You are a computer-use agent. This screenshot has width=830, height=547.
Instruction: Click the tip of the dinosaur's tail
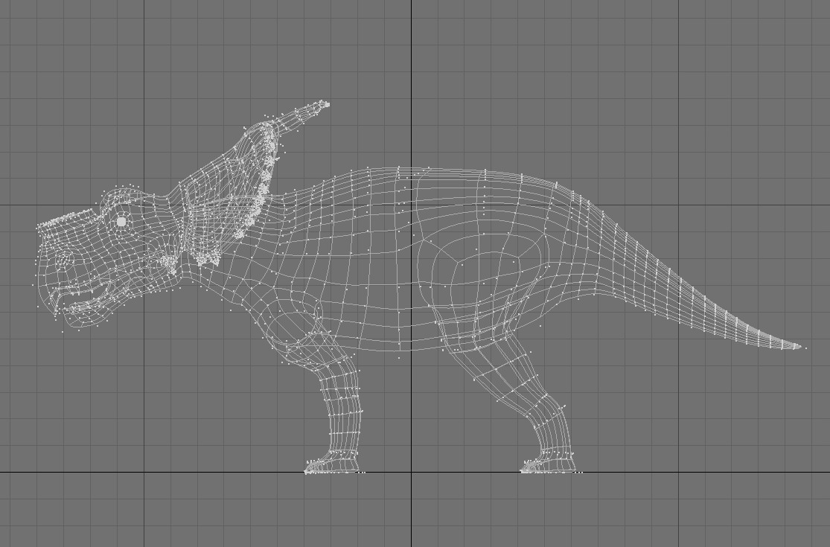pos(799,347)
